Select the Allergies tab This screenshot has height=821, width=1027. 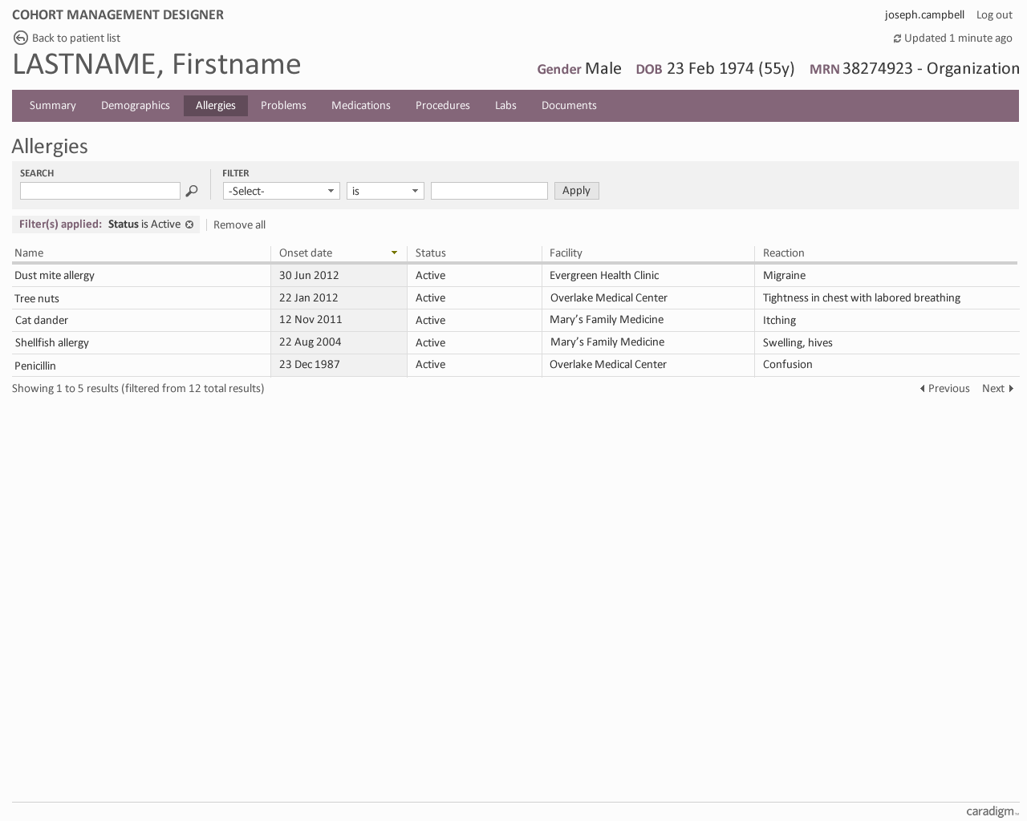pyautogui.click(x=216, y=106)
